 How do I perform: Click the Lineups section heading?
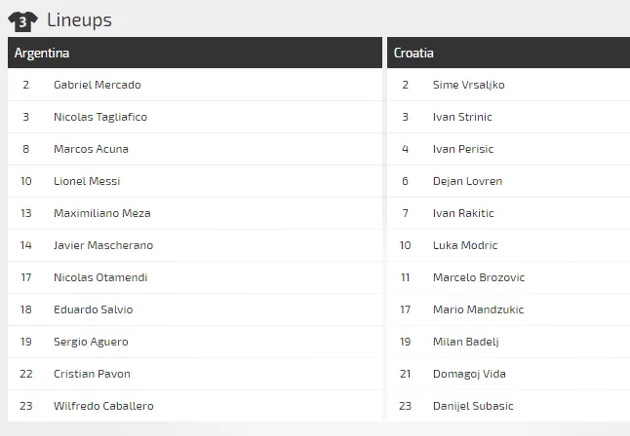coord(79,19)
